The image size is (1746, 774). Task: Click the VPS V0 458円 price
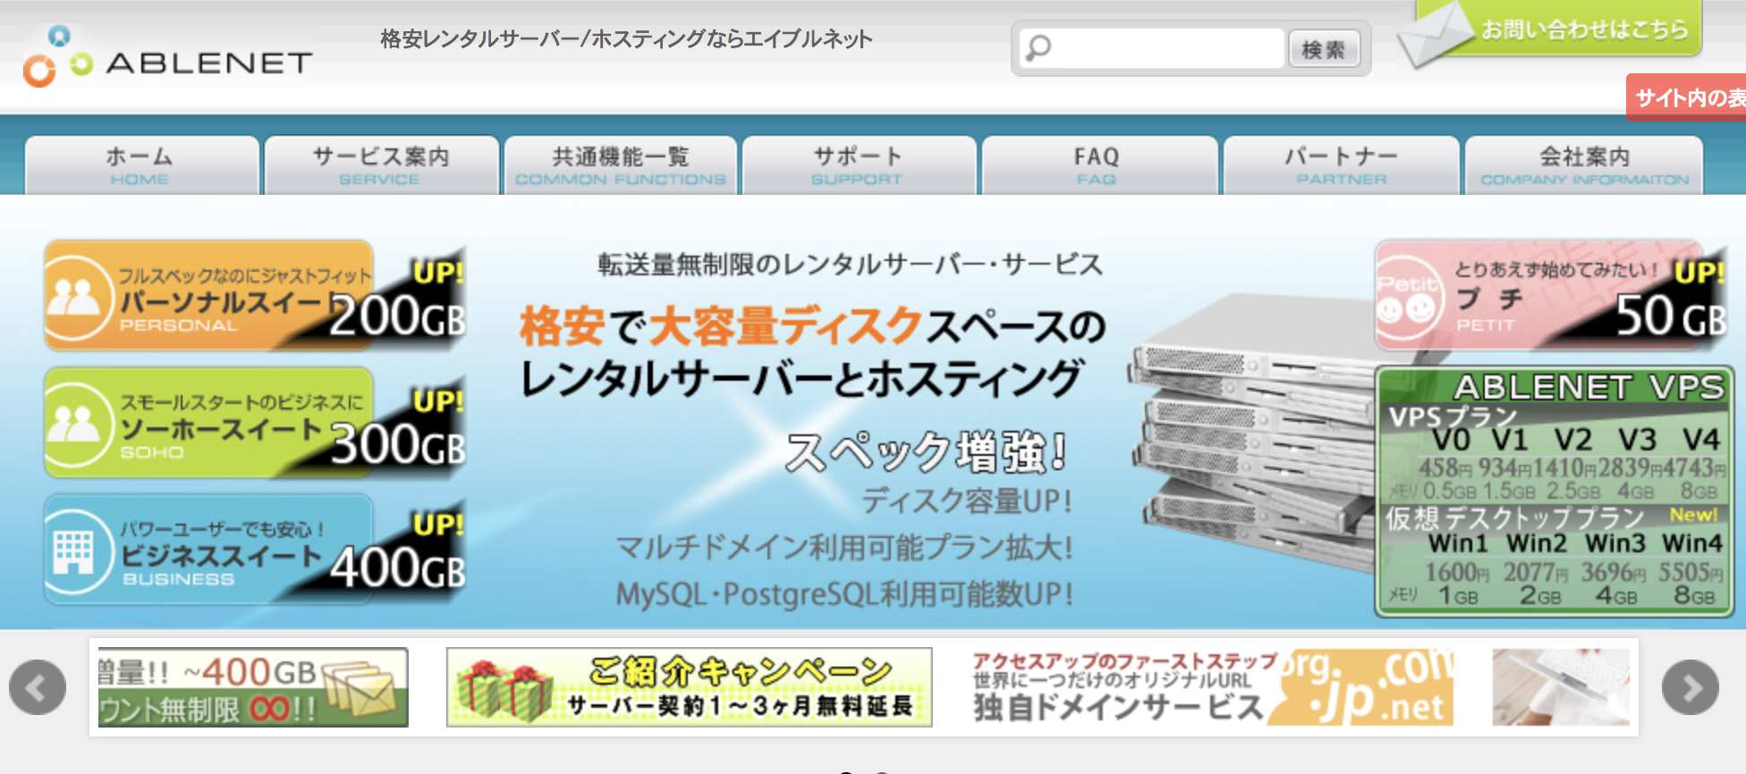[x=1445, y=467]
